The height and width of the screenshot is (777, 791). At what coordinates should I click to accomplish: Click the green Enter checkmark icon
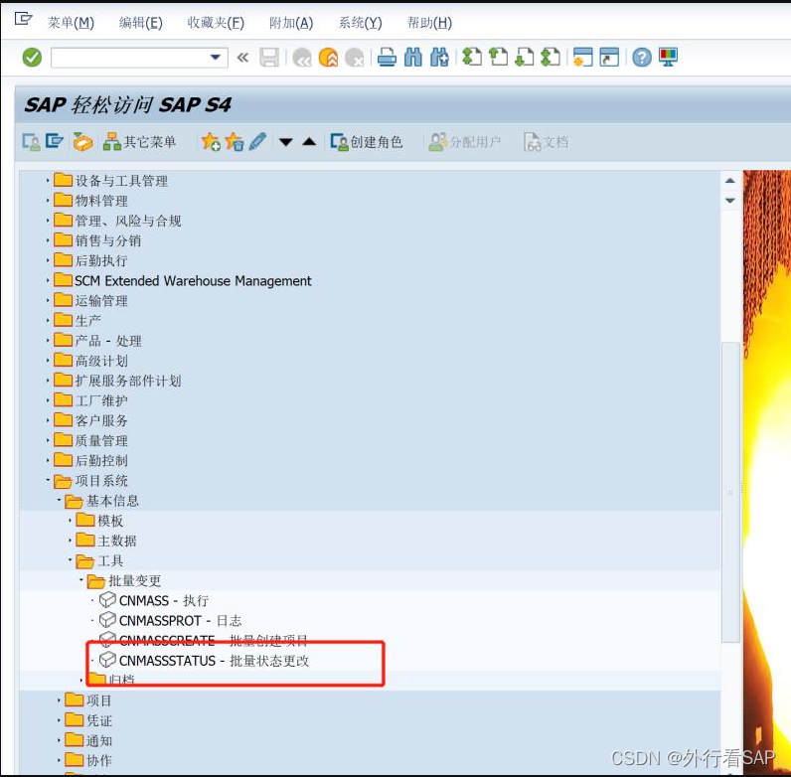[32, 58]
